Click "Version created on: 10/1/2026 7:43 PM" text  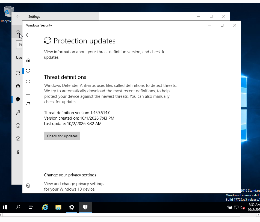(79, 118)
